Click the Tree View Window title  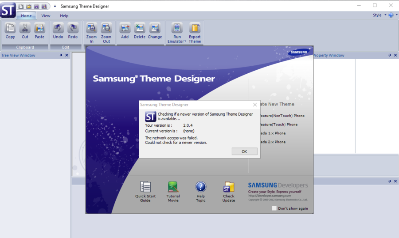click(x=18, y=55)
